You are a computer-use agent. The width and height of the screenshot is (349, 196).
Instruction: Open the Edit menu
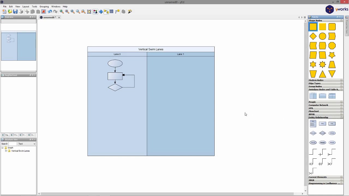pyautogui.click(x=11, y=7)
